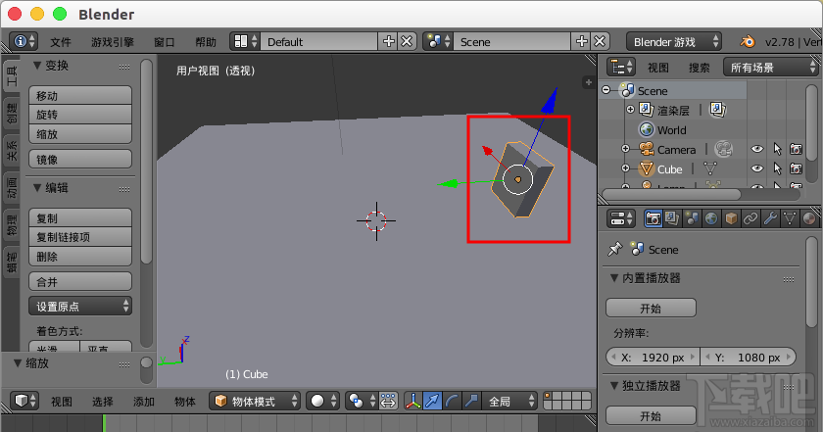The width and height of the screenshot is (823, 432).
Task: Toggle Cube visibility eye in outliner
Action: tap(756, 169)
